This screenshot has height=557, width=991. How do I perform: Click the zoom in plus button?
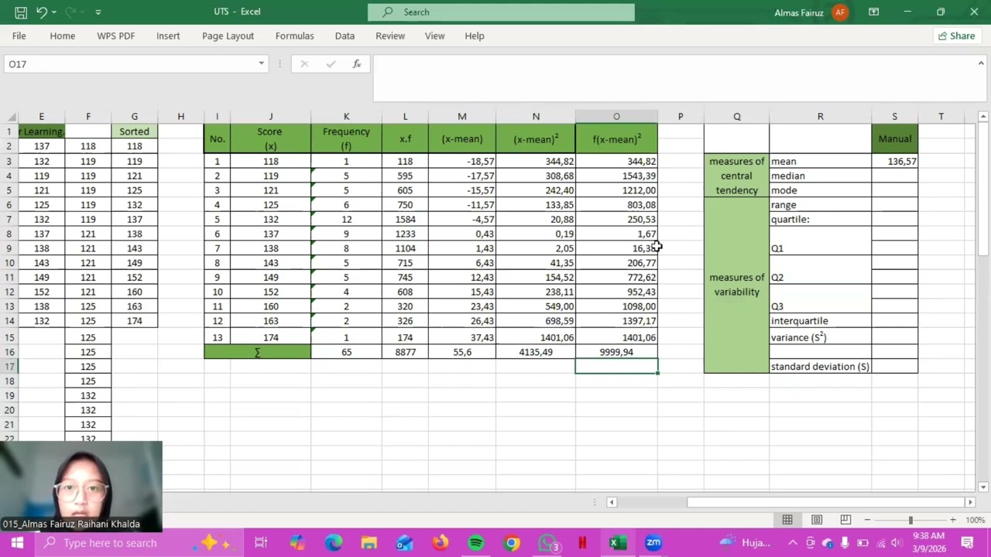pos(953,520)
